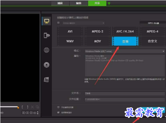Choose the MOV format
Image resolution: width=166 pixels, height=123 pixels.
point(97,41)
